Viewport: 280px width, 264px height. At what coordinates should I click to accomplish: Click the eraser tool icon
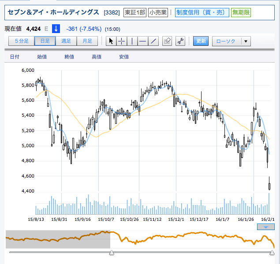pos(167,41)
